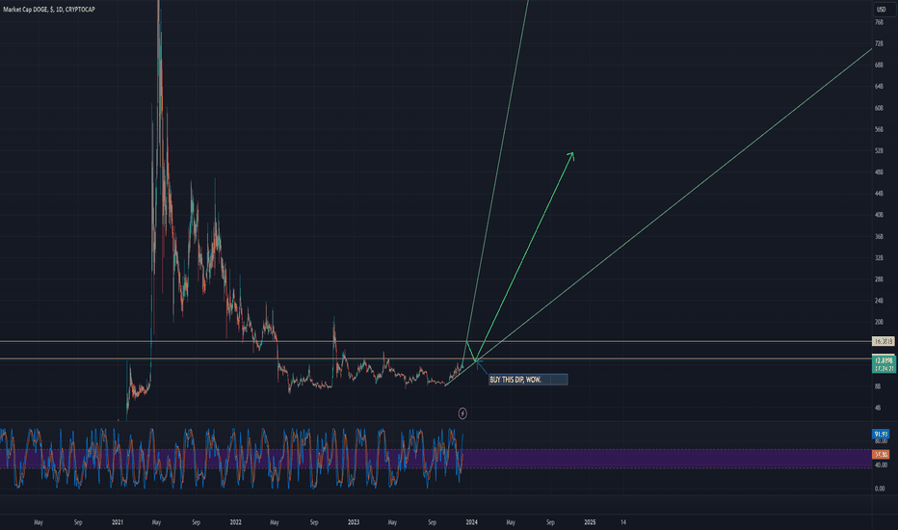Click the orange 57.86 indicator value tag
The height and width of the screenshot is (530, 898).
pos(881,455)
